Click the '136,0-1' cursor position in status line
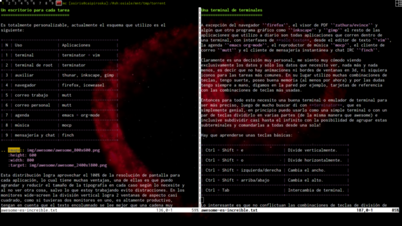The image size is (402, 226). coord(164,210)
